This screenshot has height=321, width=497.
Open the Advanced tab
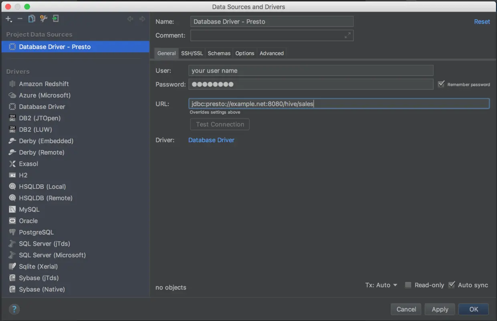272,53
